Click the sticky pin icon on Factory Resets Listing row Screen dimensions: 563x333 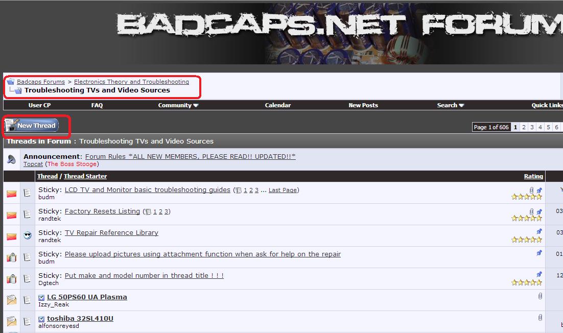(539, 212)
